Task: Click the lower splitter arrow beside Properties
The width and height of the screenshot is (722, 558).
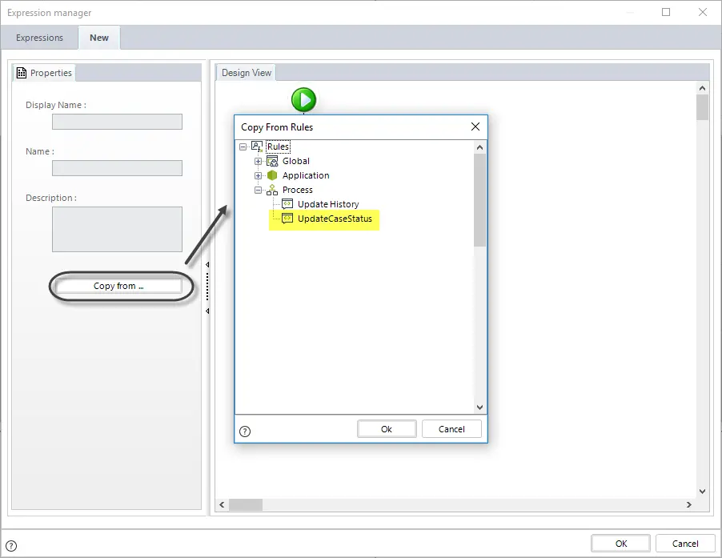Action: (207, 311)
